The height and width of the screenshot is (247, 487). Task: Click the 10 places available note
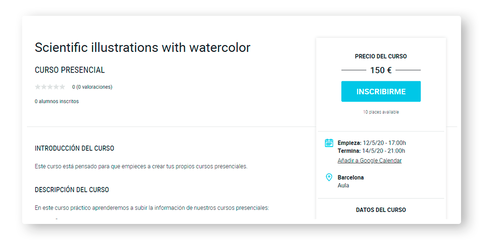[x=381, y=112]
